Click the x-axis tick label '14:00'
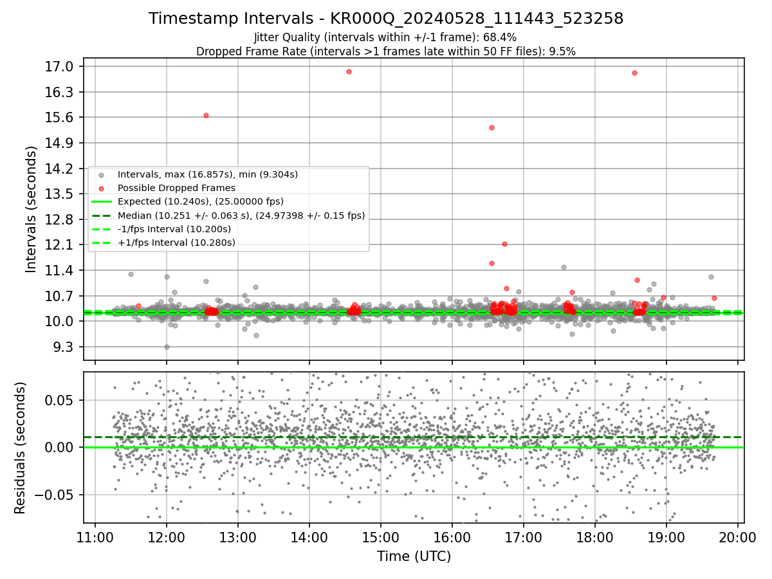 point(309,537)
